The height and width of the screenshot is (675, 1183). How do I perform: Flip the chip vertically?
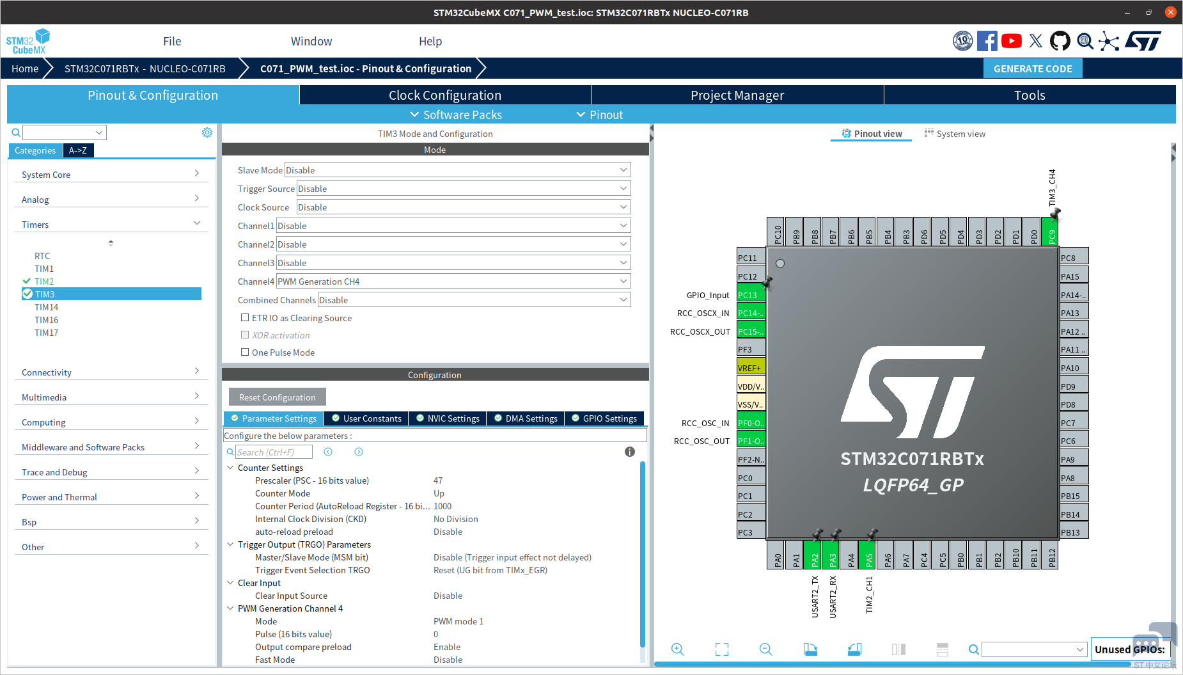tap(943, 649)
